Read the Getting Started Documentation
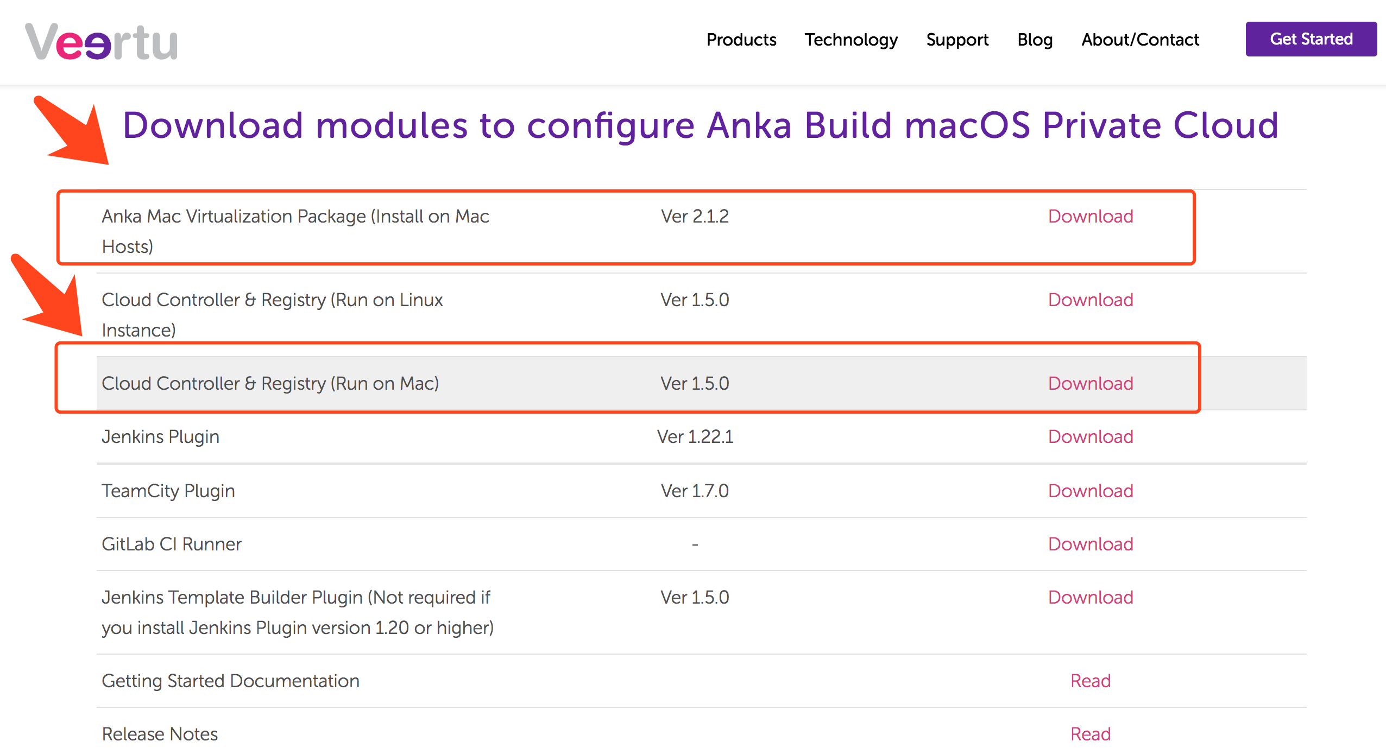Viewport: 1386px width, 748px height. [x=1091, y=681]
